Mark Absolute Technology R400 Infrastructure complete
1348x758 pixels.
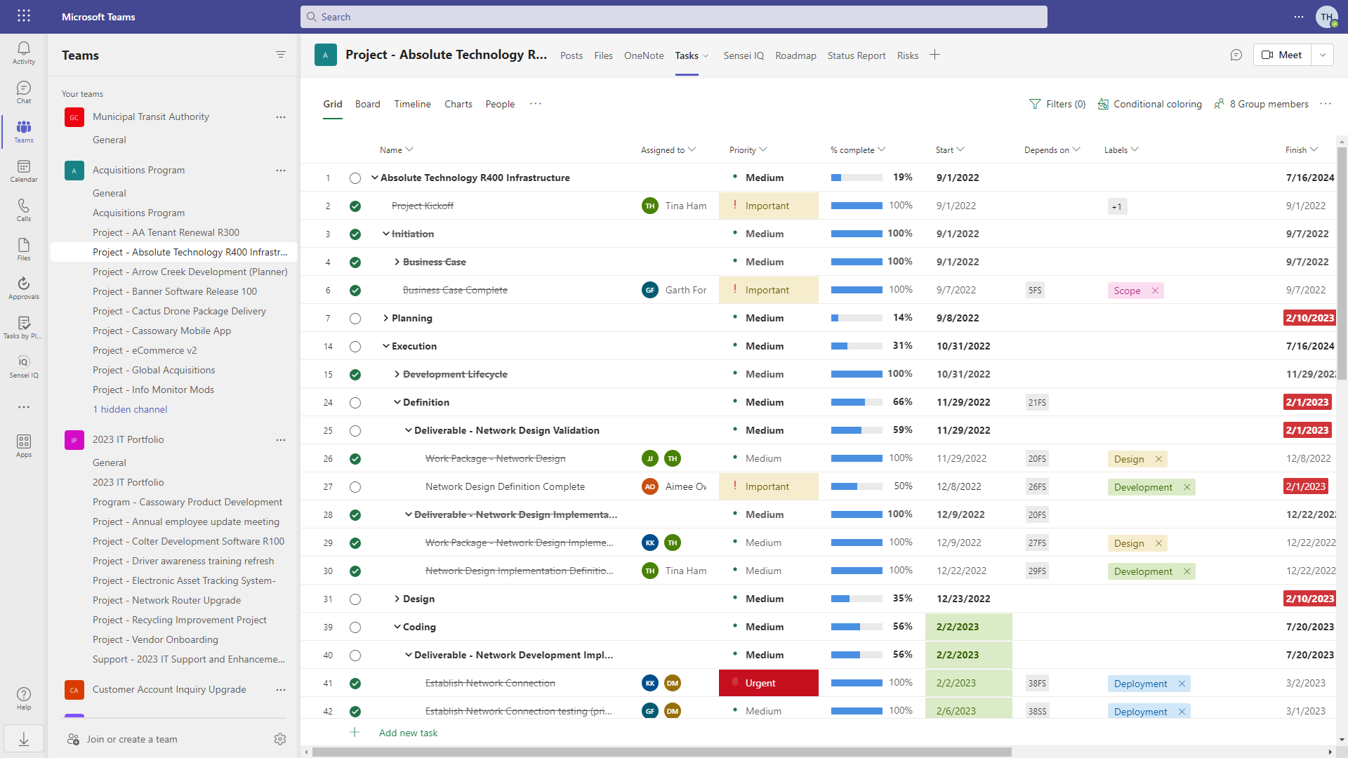click(355, 178)
